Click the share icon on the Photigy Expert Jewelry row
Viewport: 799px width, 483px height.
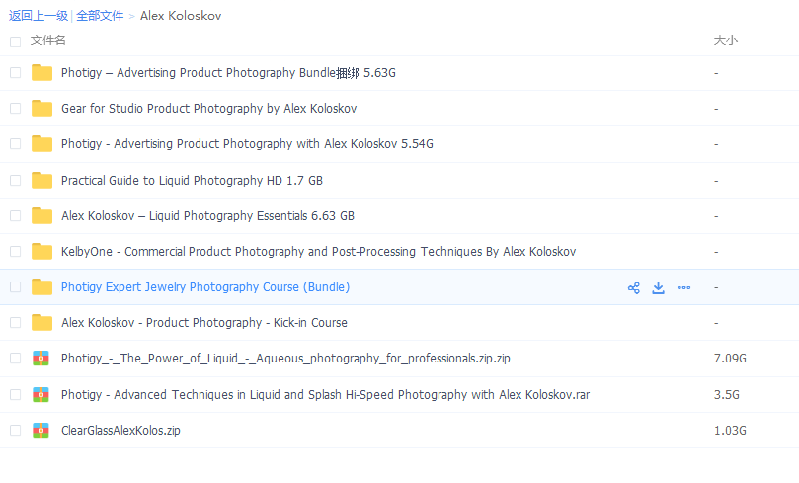633,287
